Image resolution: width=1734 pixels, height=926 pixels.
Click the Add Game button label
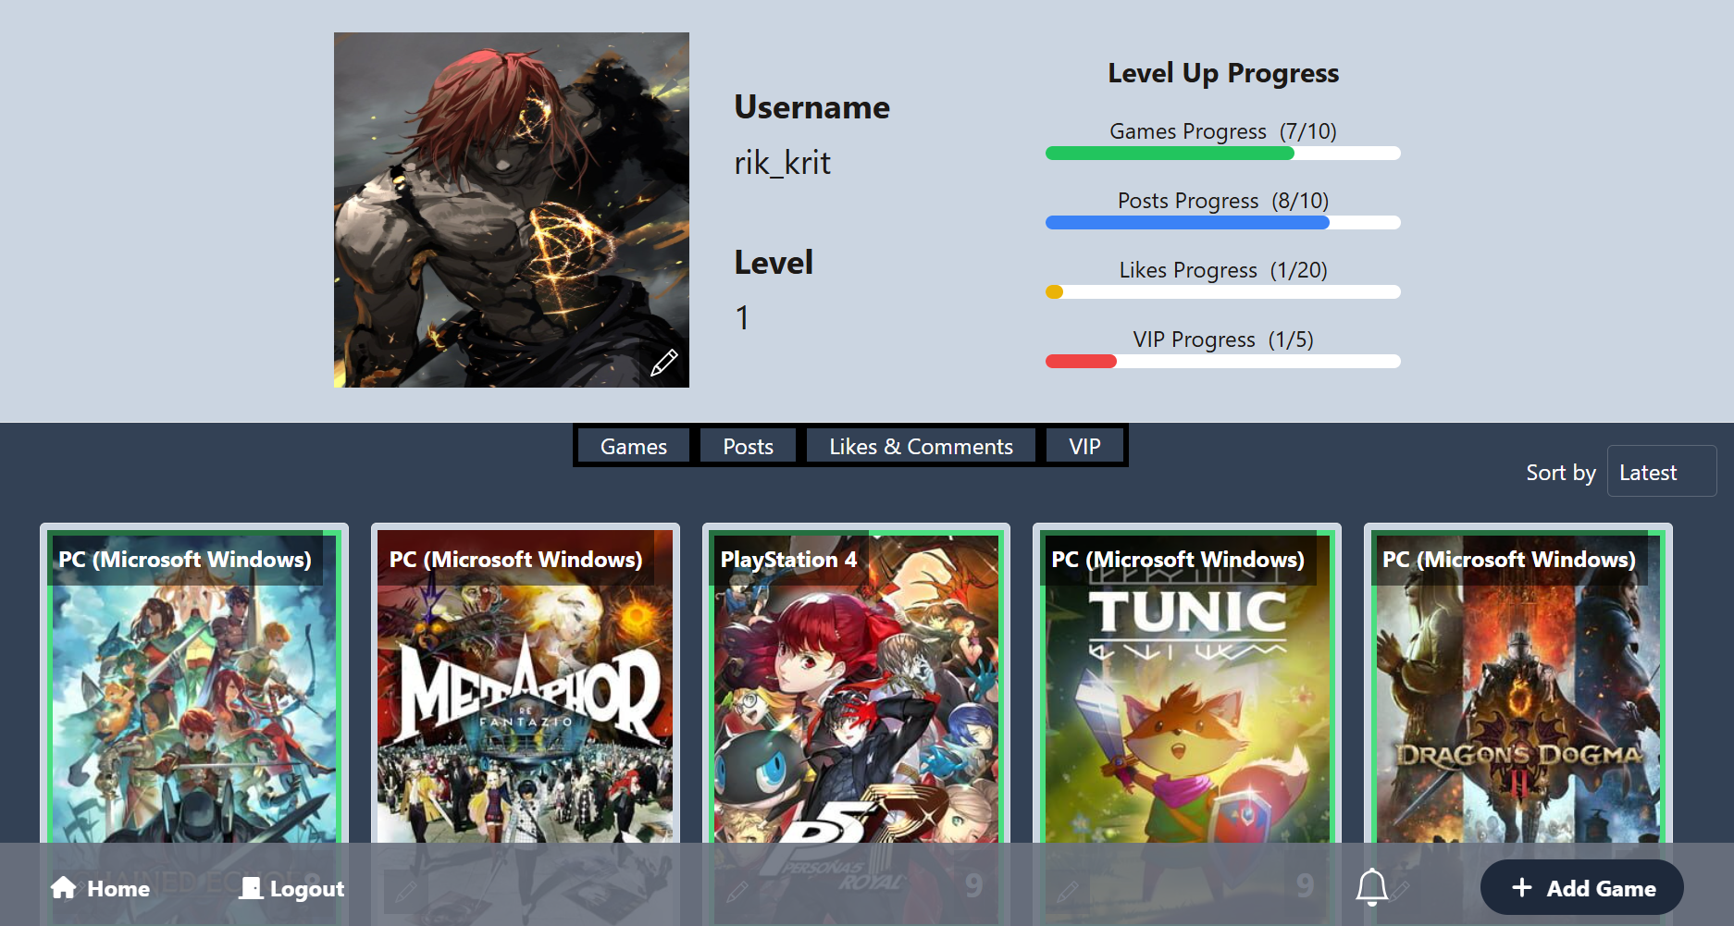pyautogui.click(x=1602, y=888)
